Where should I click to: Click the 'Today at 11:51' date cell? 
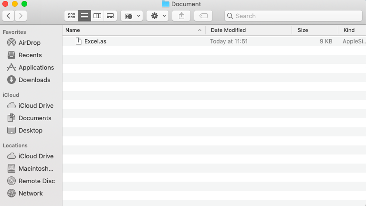pyautogui.click(x=229, y=41)
